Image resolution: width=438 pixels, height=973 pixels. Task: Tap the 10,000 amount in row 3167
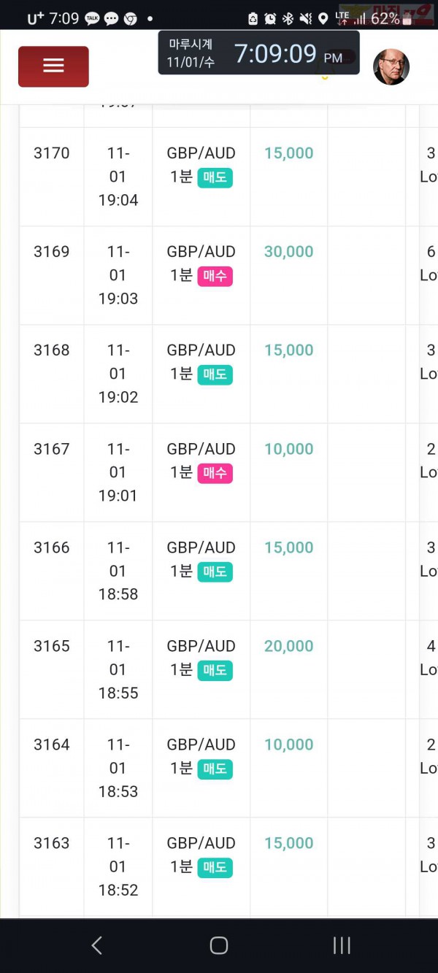[x=288, y=449]
